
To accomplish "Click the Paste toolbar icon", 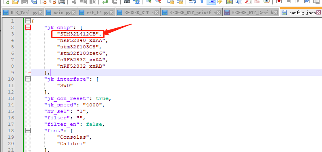I will [x=93, y=2].
